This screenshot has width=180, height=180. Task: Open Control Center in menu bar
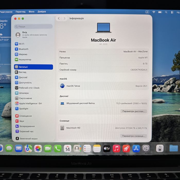click(x=172, y=12)
